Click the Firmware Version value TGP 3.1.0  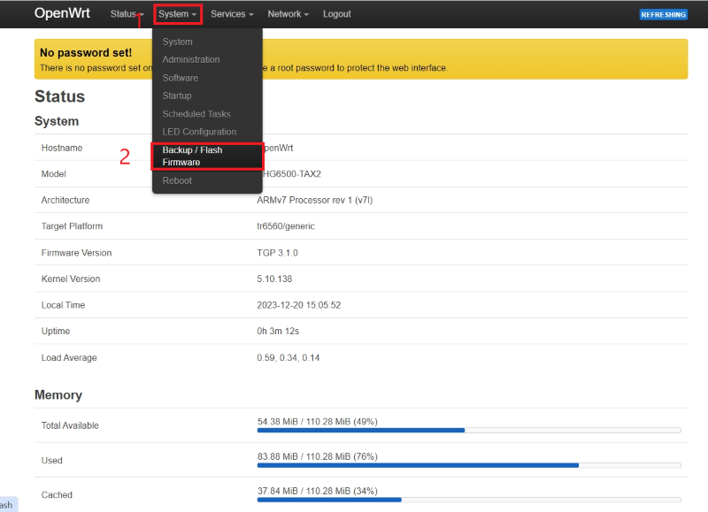pos(280,253)
